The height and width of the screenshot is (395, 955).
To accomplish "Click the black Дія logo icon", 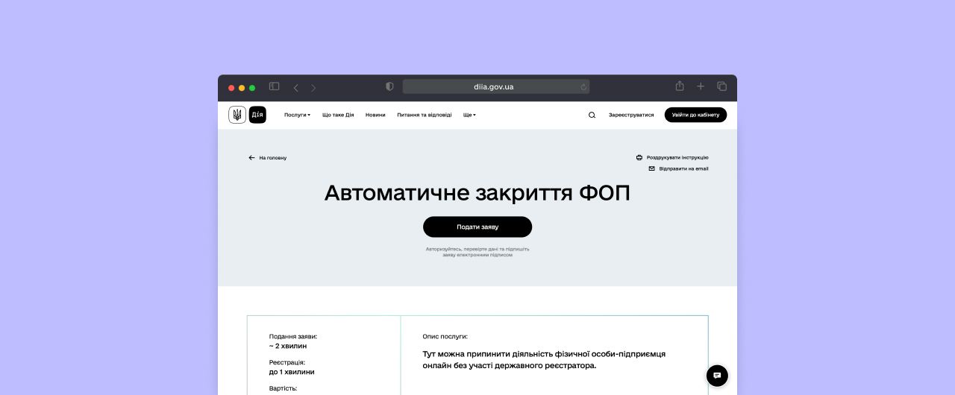I will tap(257, 115).
